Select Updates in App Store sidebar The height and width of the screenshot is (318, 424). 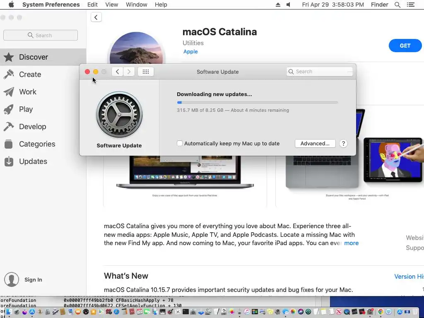pyautogui.click(x=43, y=161)
